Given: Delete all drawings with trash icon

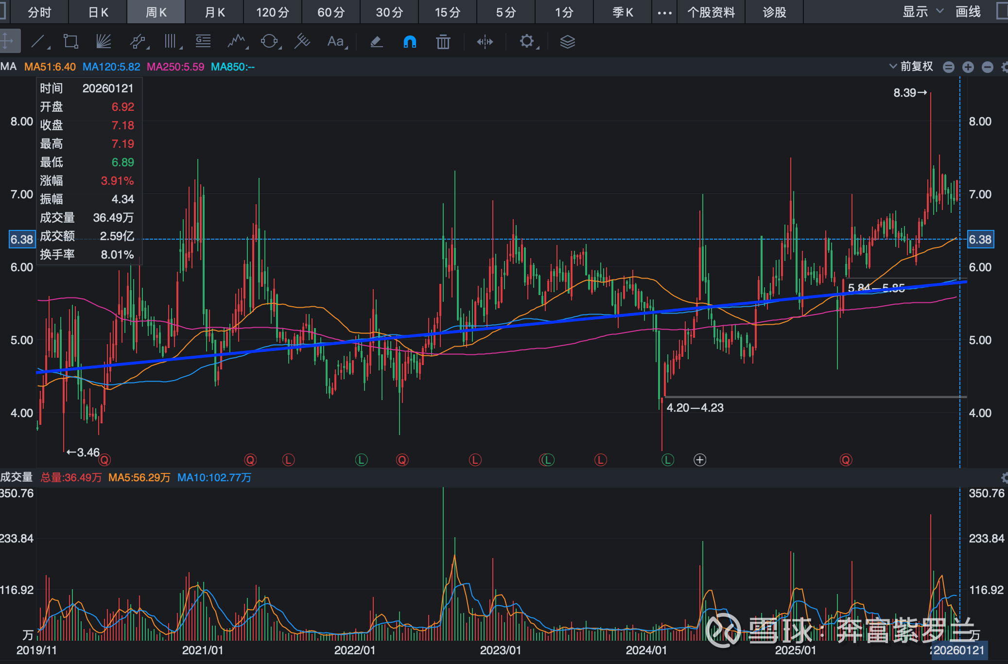Looking at the screenshot, I should pyautogui.click(x=443, y=42).
